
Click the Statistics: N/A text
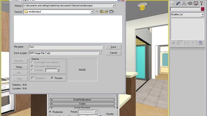19,85
